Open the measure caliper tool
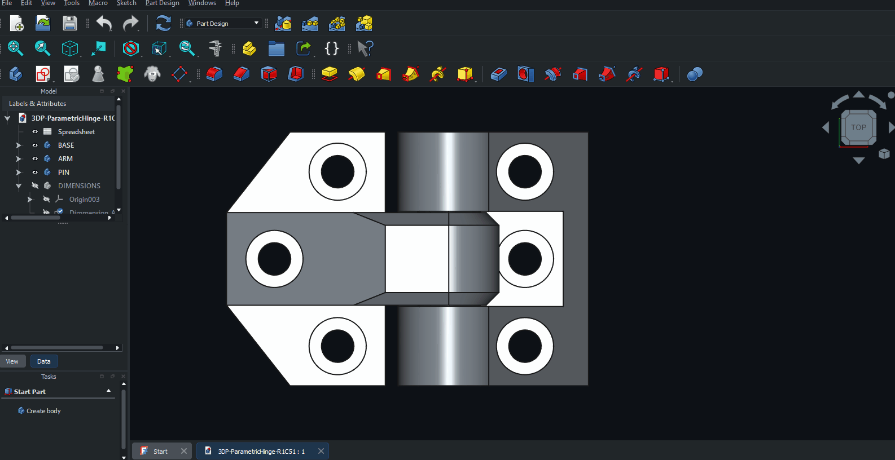Viewport: 895px width, 460px height. tap(215, 48)
